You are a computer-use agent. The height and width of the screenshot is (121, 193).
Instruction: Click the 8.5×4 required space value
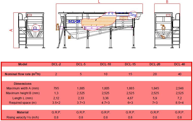click(x=179, y=103)
